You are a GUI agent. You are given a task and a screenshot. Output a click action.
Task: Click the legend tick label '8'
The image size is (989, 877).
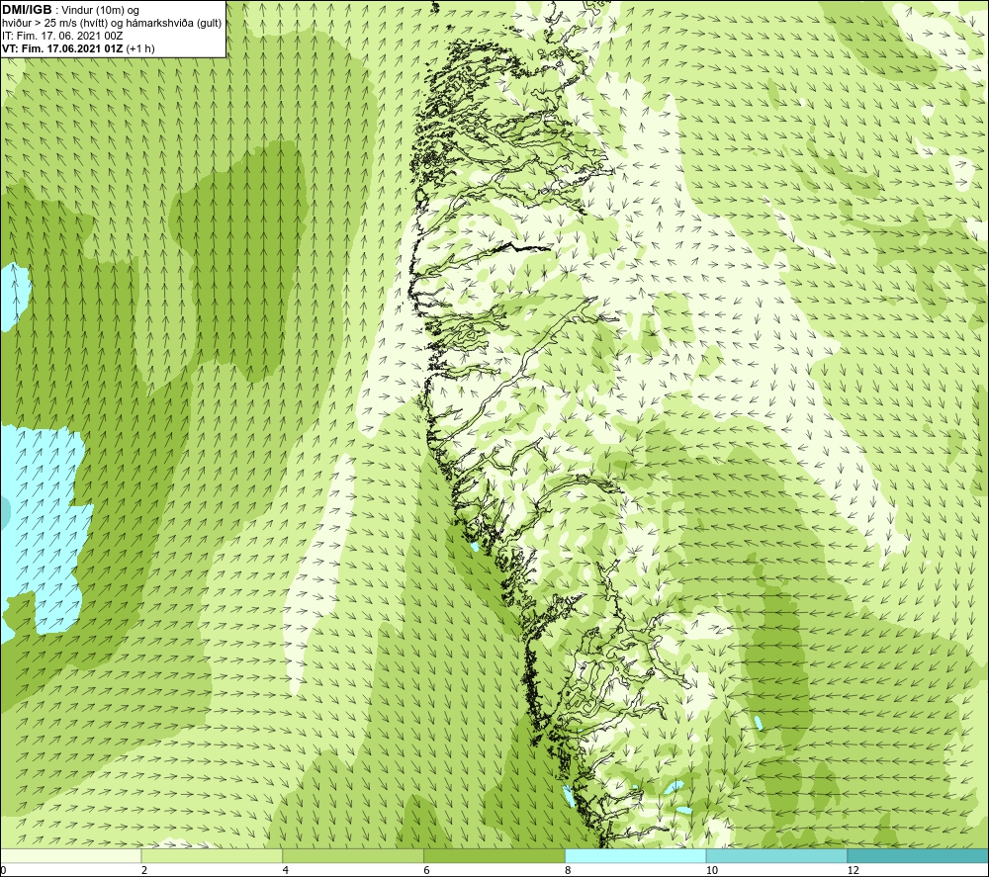click(569, 870)
